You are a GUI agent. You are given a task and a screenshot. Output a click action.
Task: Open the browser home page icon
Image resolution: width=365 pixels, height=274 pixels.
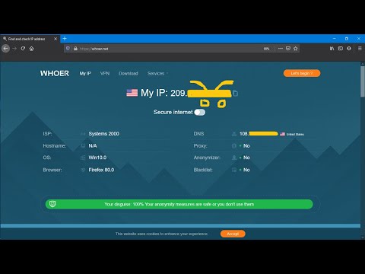(x=31, y=49)
